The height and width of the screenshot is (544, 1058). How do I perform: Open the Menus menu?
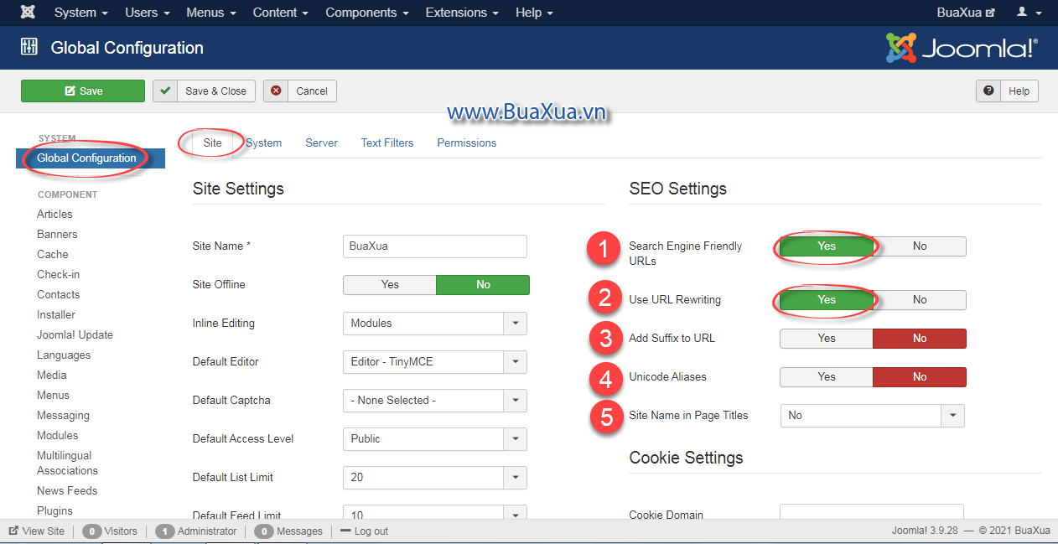click(211, 13)
